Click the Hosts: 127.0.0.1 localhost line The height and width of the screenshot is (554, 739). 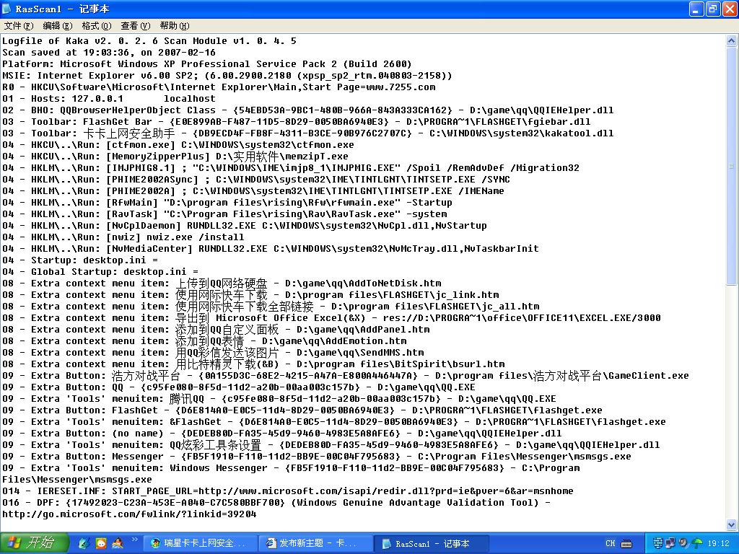109,98
